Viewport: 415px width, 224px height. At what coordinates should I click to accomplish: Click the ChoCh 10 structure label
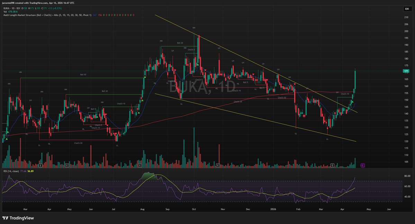pos(345,94)
